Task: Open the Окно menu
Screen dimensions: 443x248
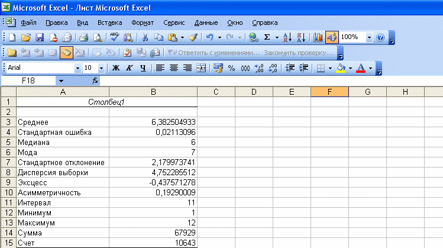Action: click(235, 22)
